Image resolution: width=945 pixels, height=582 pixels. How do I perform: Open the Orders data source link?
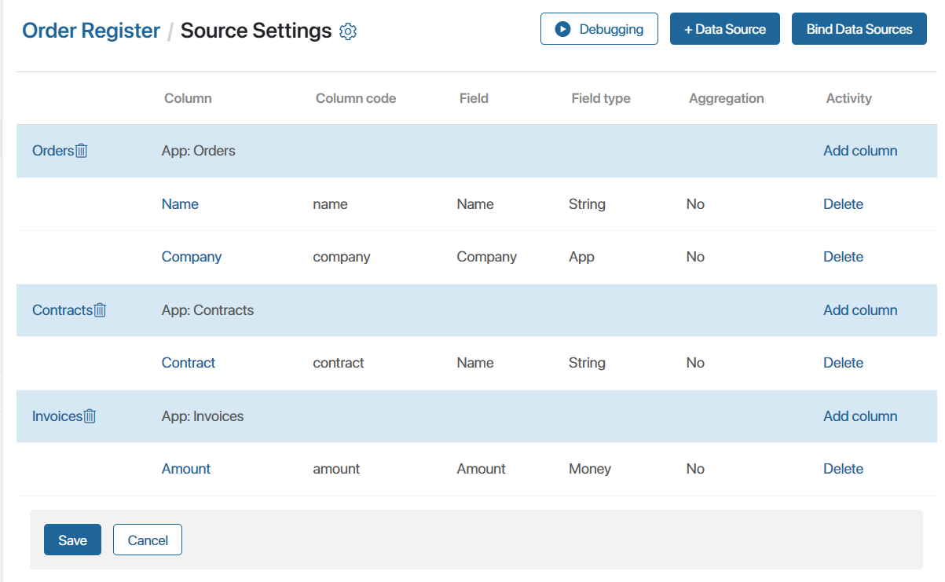pyautogui.click(x=53, y=151)
